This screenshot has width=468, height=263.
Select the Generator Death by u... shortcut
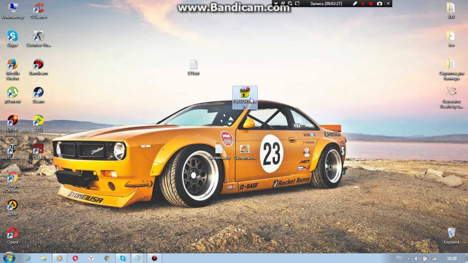click(x=451, y=98)
